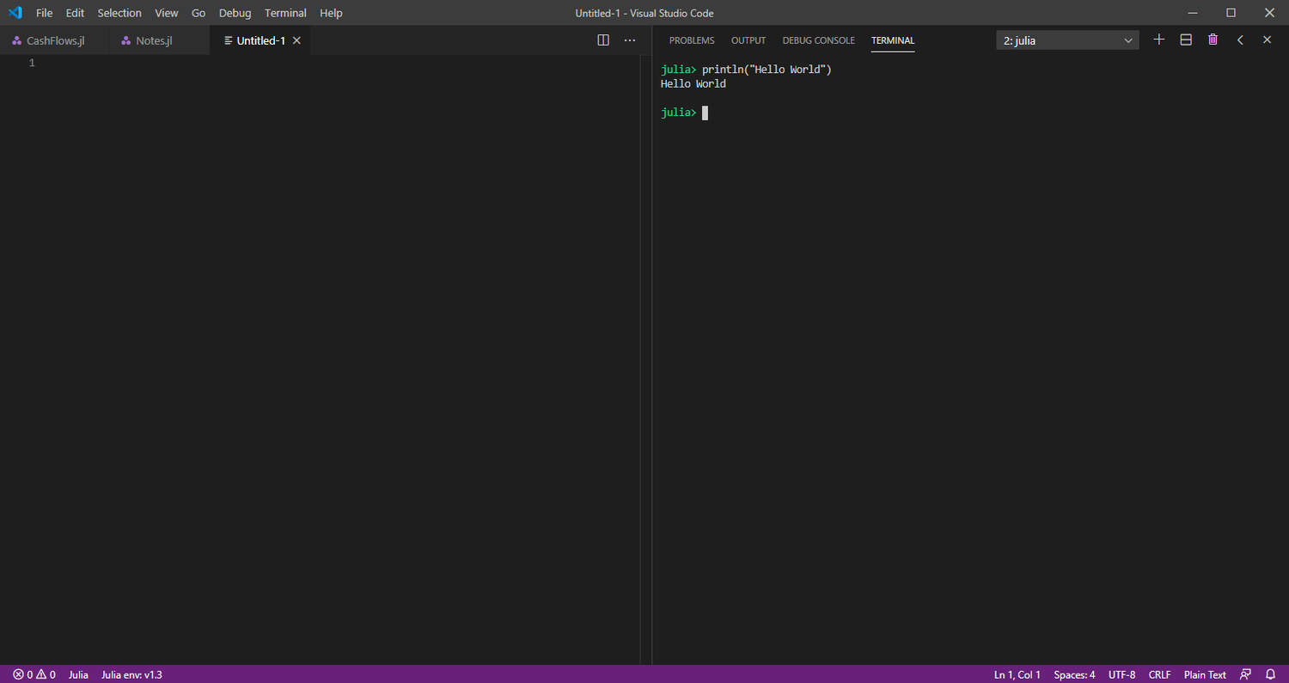Change encoding via UTF-8 status item

point(1121,674)
